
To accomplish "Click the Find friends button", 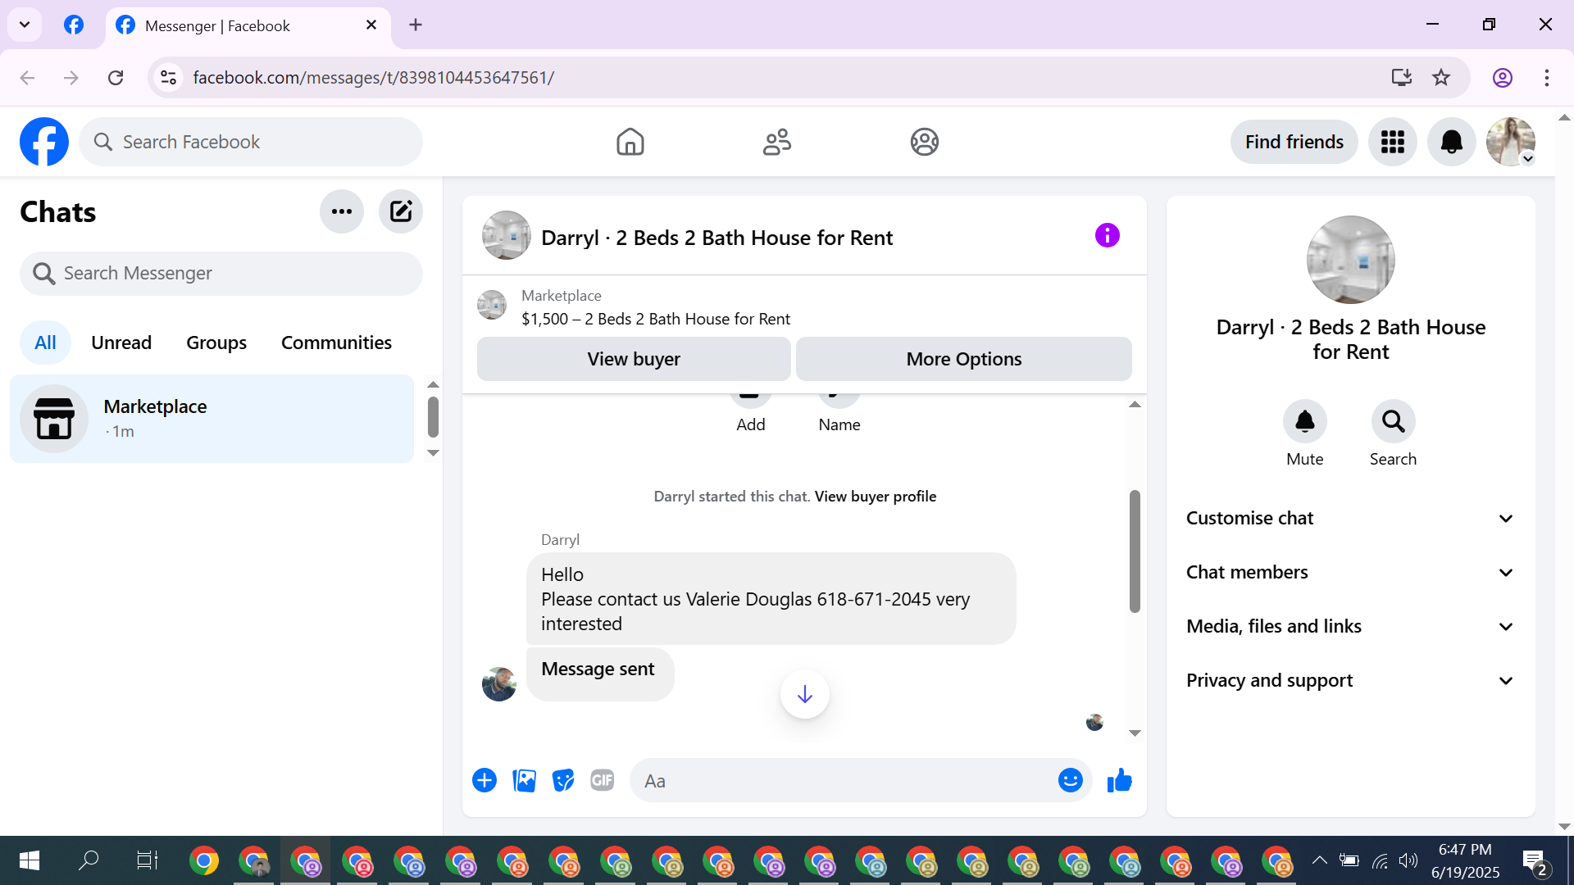I will click(x=1294, y=142).
